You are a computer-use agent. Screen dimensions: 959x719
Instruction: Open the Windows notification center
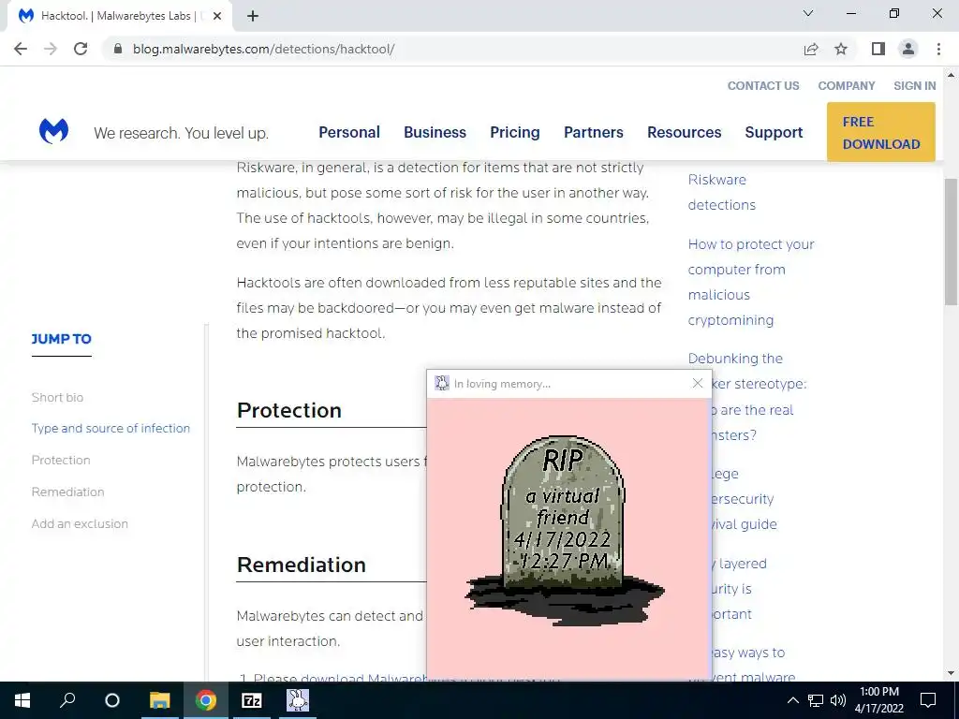pyautogui.click(x=928, y=700)
